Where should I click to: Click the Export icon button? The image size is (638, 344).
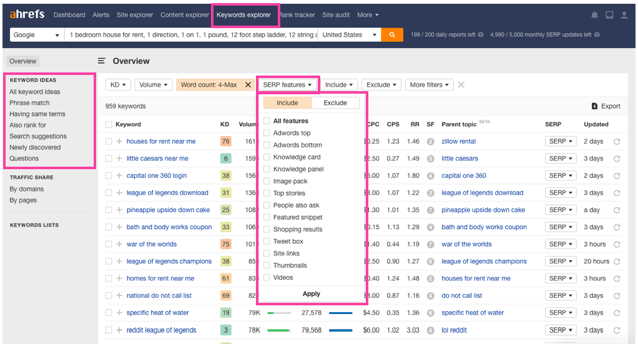click(x=594, y=106)
